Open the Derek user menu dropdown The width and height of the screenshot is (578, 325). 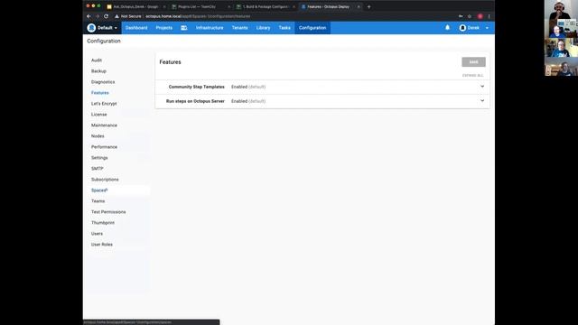473,28
